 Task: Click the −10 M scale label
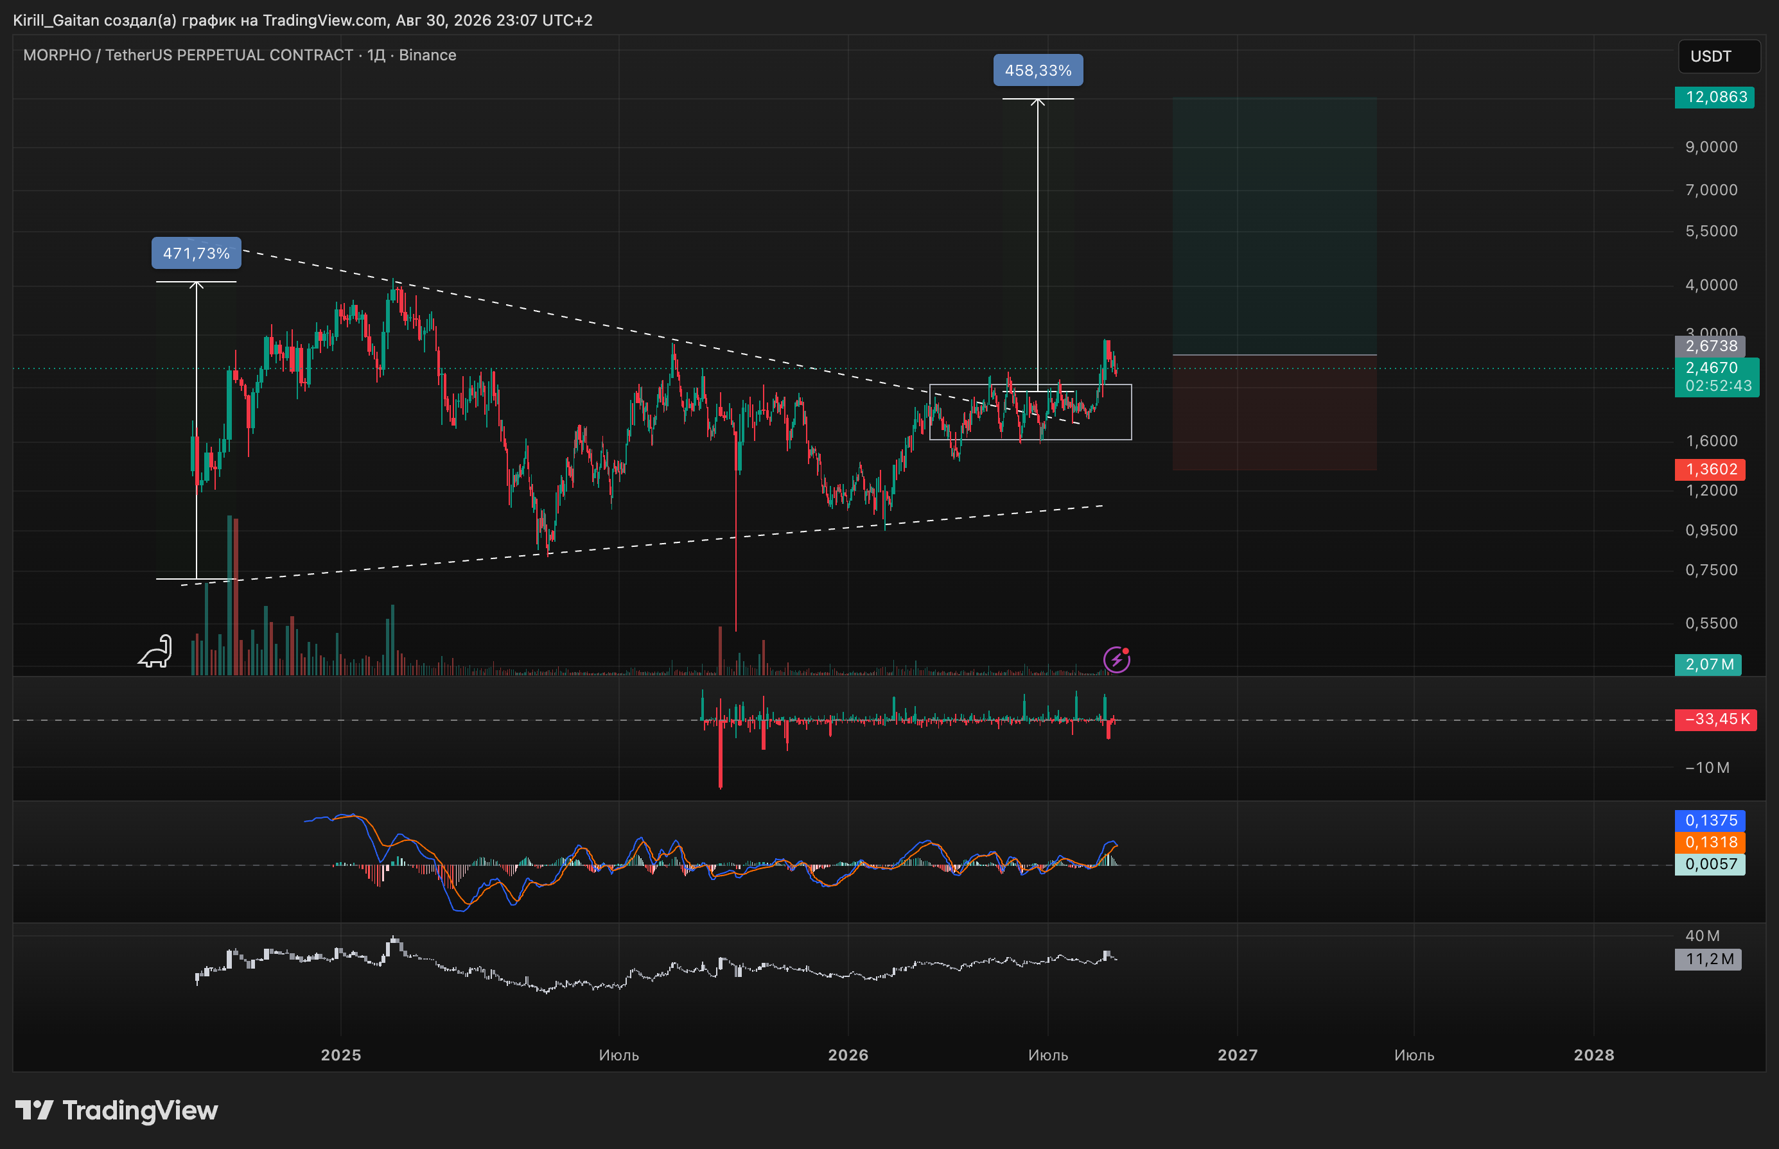pos(1707,768)
